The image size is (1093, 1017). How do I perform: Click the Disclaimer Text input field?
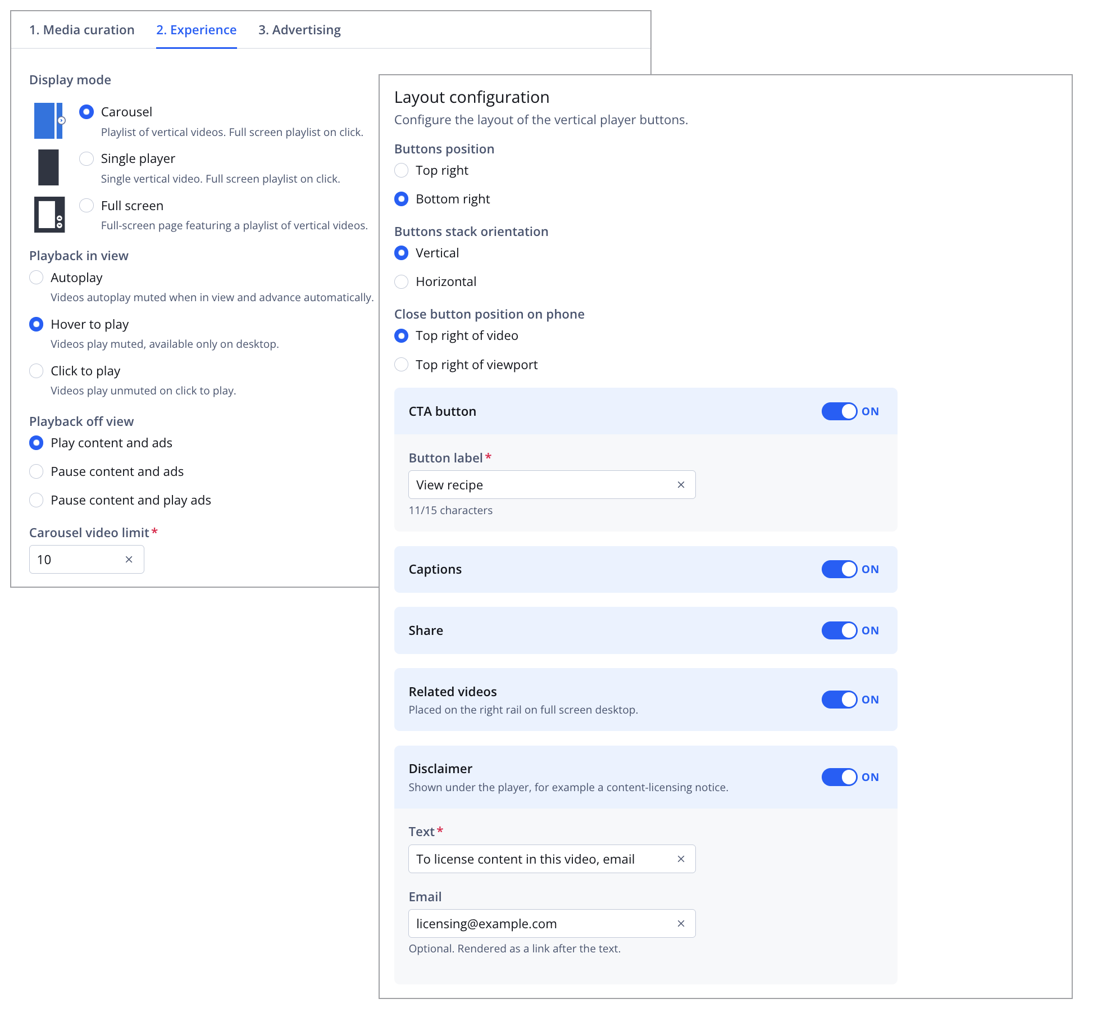pyautogui.click(x=552, y=859)
